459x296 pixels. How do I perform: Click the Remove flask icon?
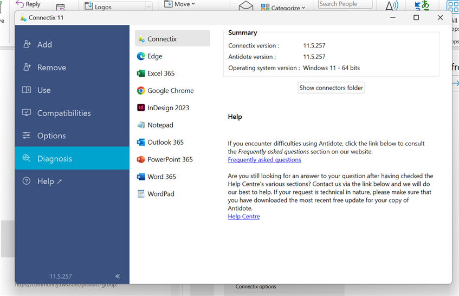pos(27,67)
